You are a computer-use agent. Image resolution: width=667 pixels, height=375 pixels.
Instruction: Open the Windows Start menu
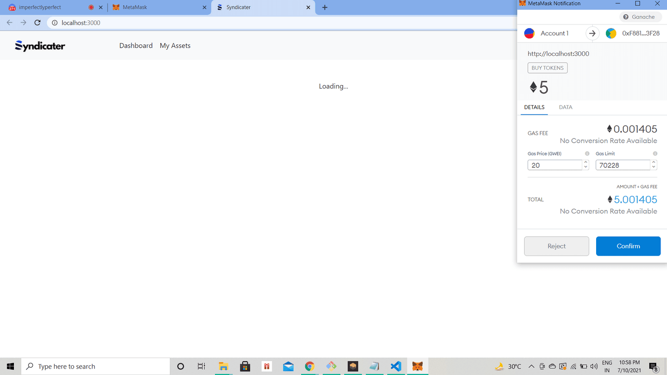(10, 366)
